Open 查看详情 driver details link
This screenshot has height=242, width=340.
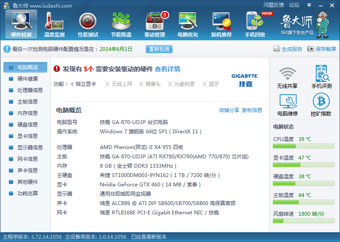pyautogui.click(x=167, y=69)
